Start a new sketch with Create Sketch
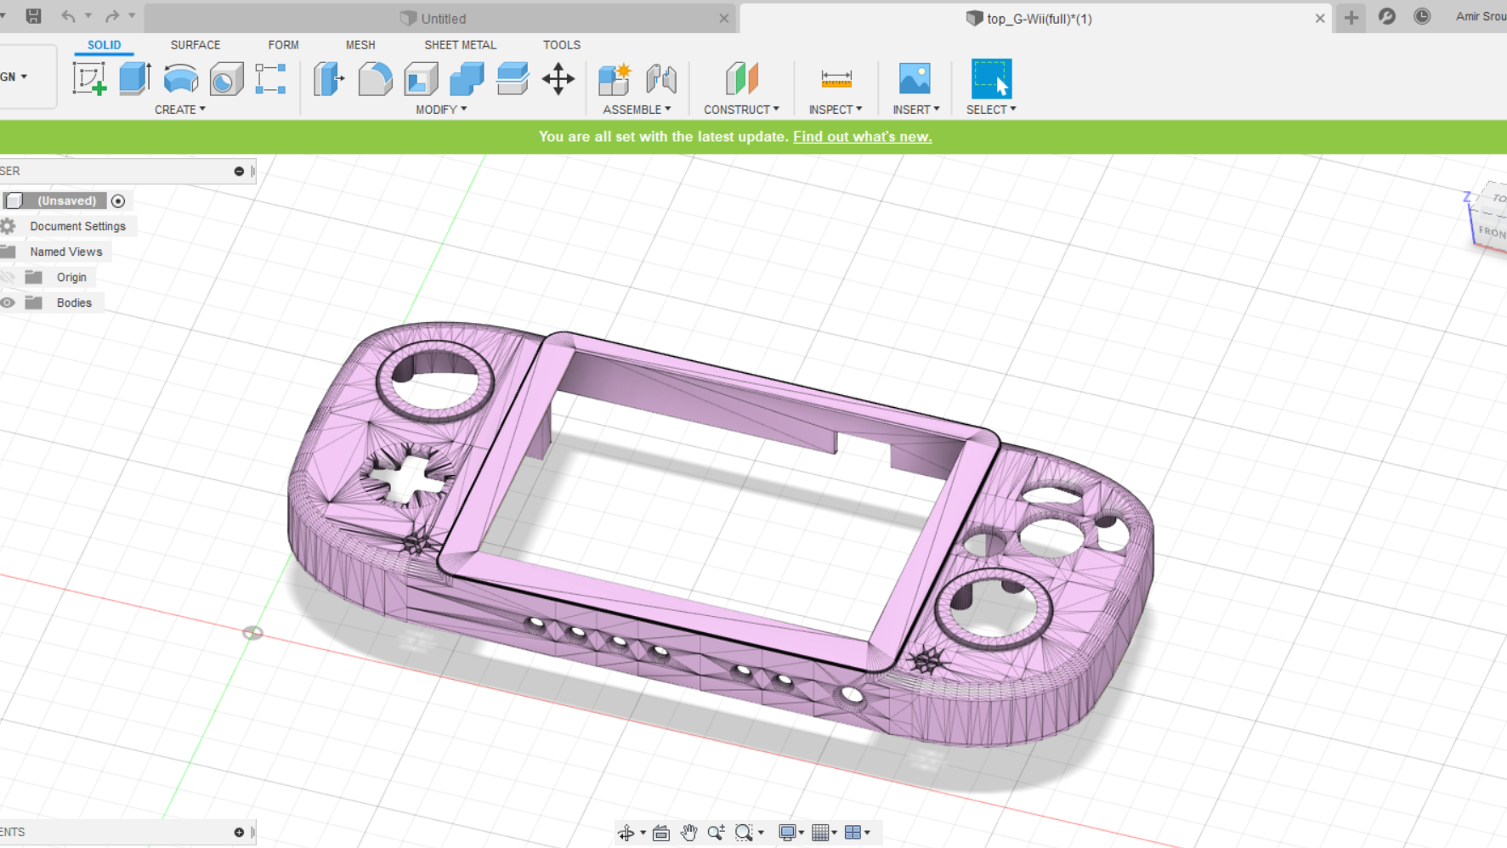The image size is (1507, 848). [x=89, y=79]
